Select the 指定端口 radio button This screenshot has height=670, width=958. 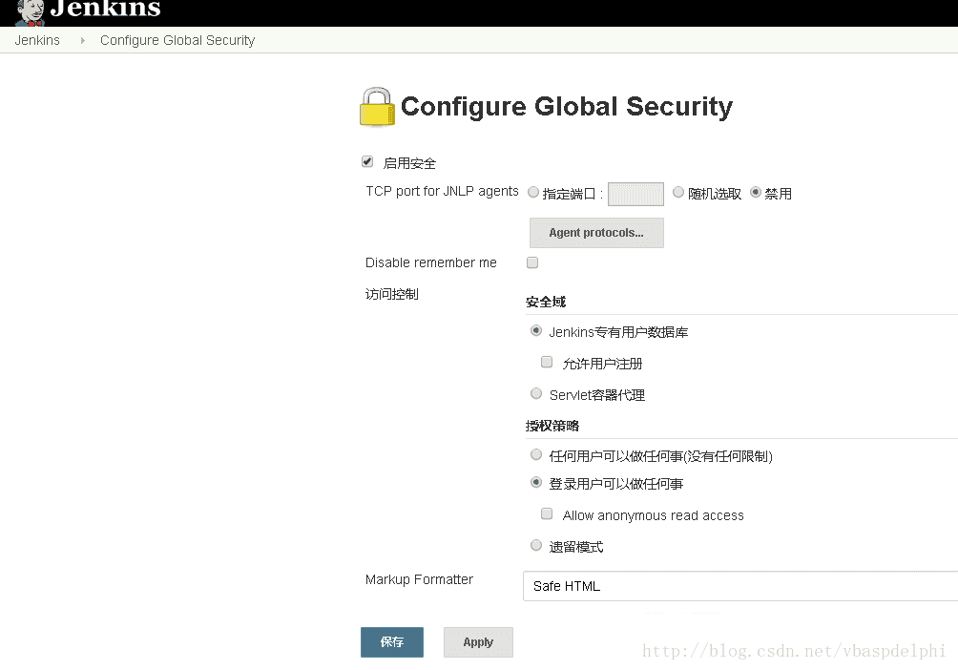533,193
